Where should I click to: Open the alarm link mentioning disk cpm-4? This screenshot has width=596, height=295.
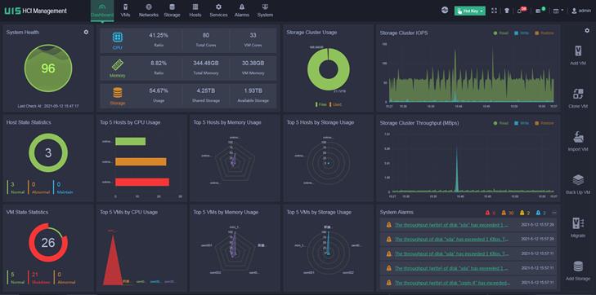(x=452, y=283)
